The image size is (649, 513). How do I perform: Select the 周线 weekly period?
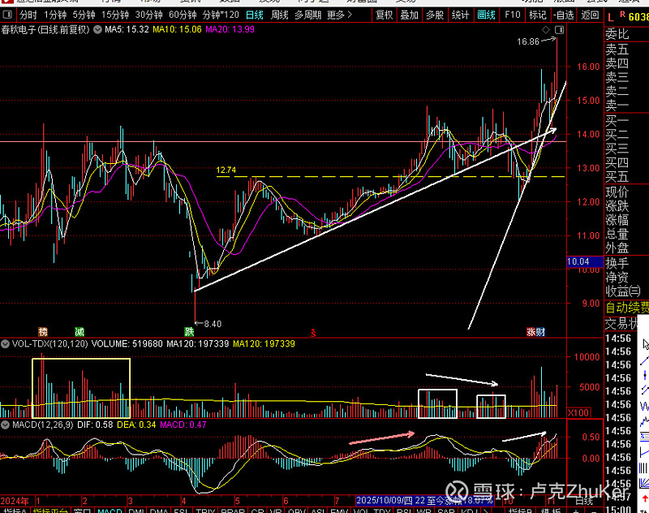tap(279, 15)
